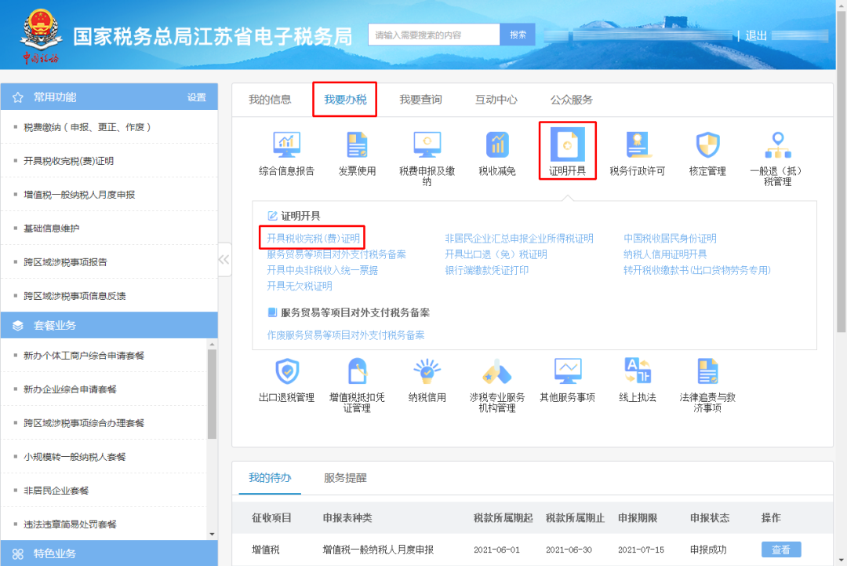
Task: Click the icon beside 特色业务
Action: [x=18, y=553]
